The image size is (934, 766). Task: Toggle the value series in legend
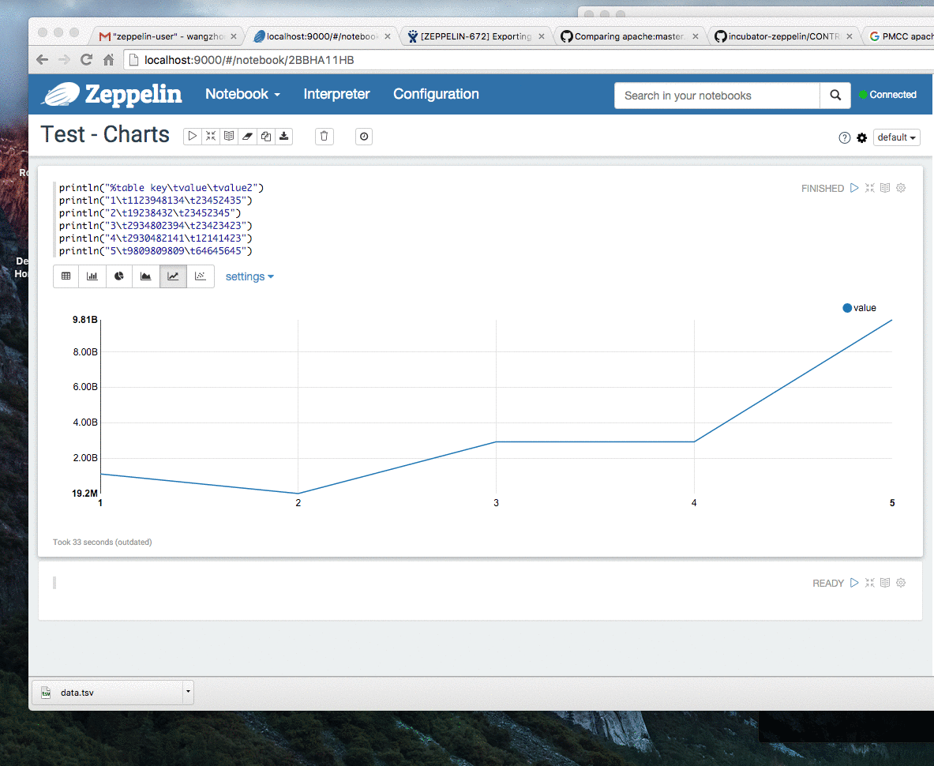point(860,308)
